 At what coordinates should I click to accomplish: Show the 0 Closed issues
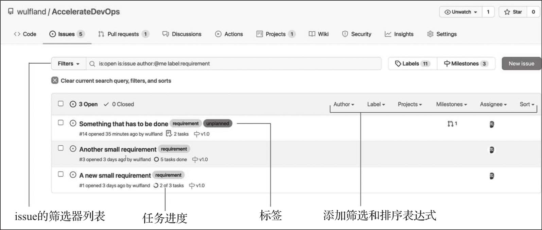coord(119,104)
